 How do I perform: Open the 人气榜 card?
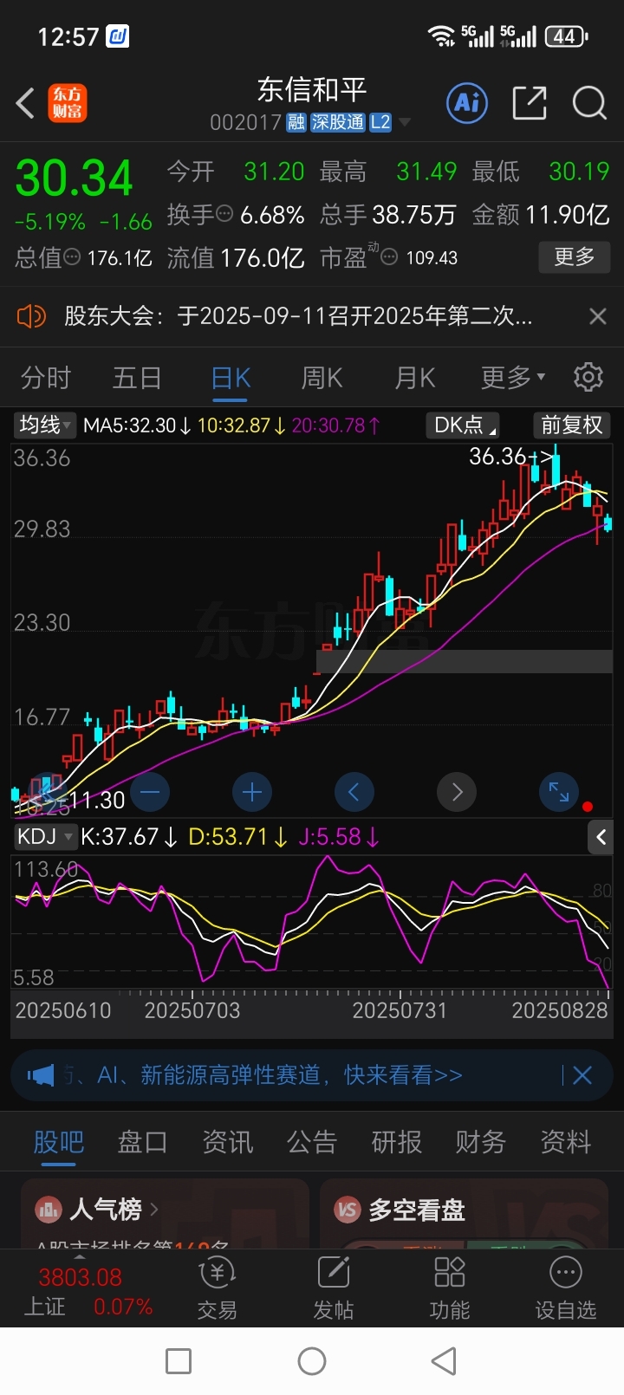click(165, 1214)
